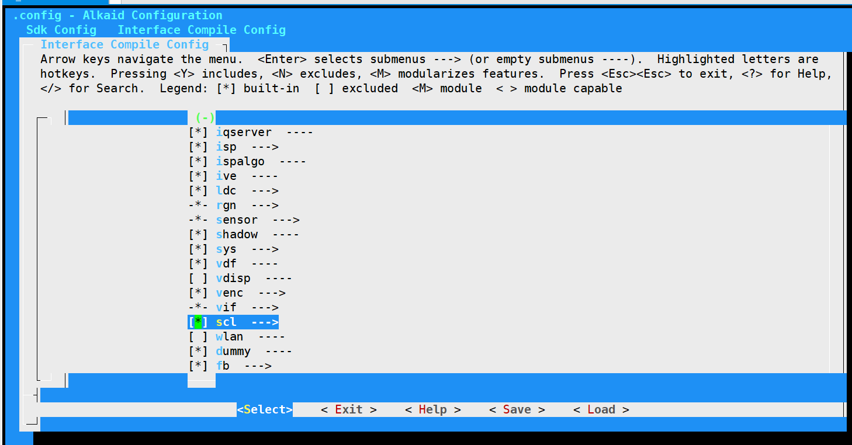Open Help from bottom bar

point(432,410)
